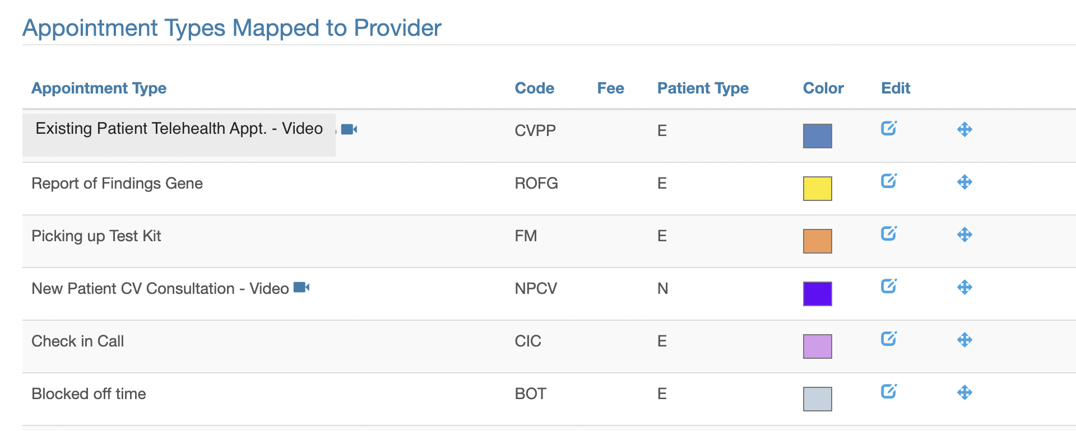
Task: Select the purple swatch on the NPCV row
Action: (817, 294)
